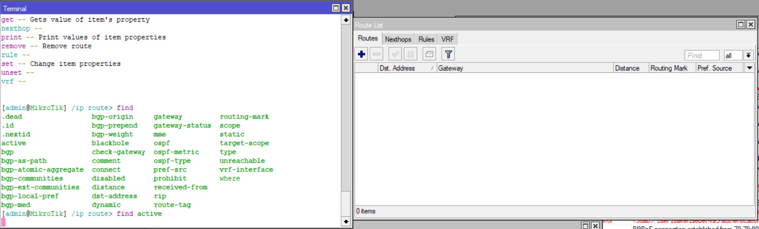Maximize the Terminal window
The height and width of the screenshot is (229, 759).
336,8
